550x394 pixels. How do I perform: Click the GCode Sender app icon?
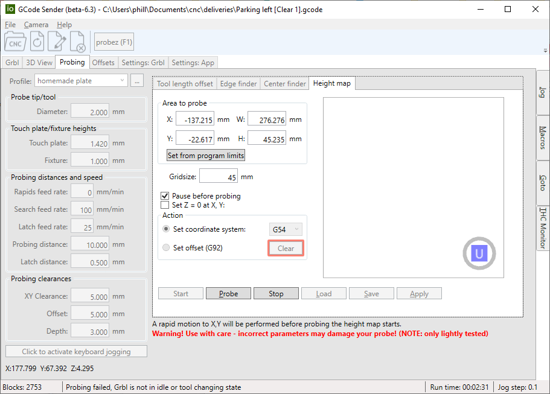(10, 10)
